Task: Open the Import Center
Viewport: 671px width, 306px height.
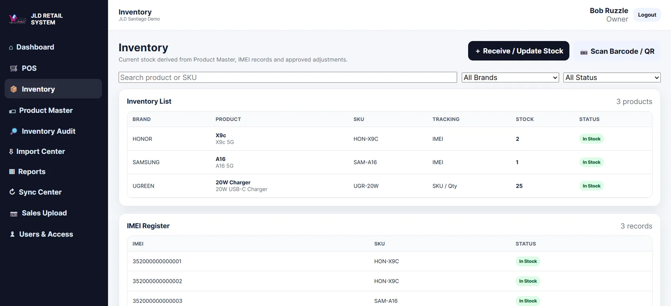Action: 53,151
